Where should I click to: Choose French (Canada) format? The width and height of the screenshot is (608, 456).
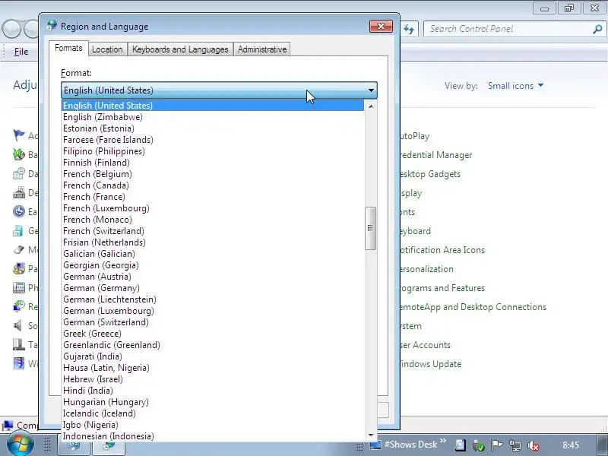[213, 185]
